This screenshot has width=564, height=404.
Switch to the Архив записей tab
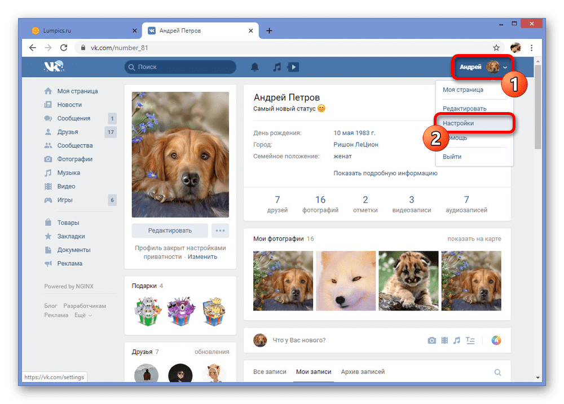[363, 372]
